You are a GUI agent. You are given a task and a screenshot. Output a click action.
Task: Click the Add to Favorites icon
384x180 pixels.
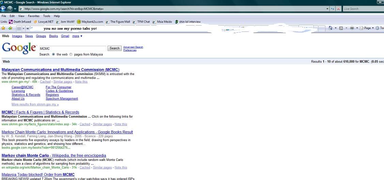10,28
